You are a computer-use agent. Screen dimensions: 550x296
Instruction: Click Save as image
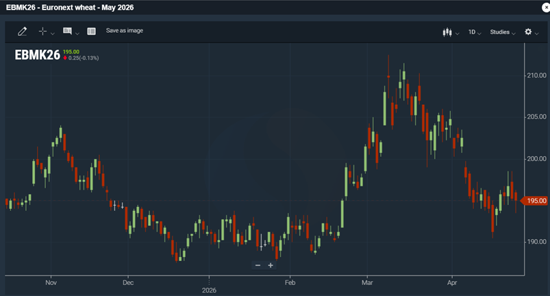tap(125, 31)
